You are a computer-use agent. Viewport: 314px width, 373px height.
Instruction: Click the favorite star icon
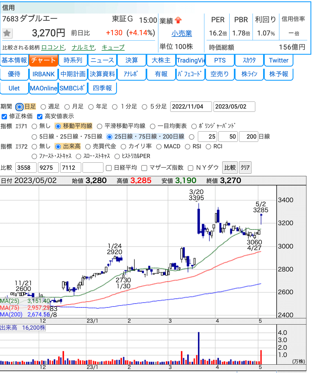[x=7, y=33]
